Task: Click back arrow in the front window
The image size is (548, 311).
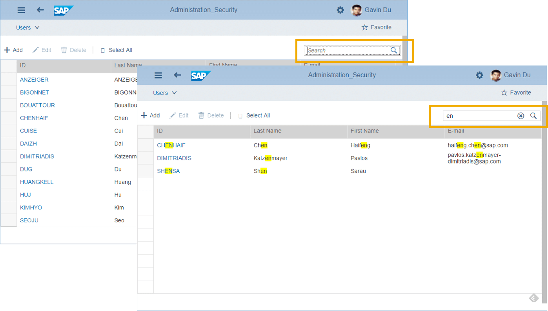Action: pyautogui.click(x=177, y=75)
